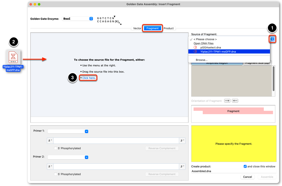
Task: Select pGGAselect.dna from the source menu
Action: 229,47
